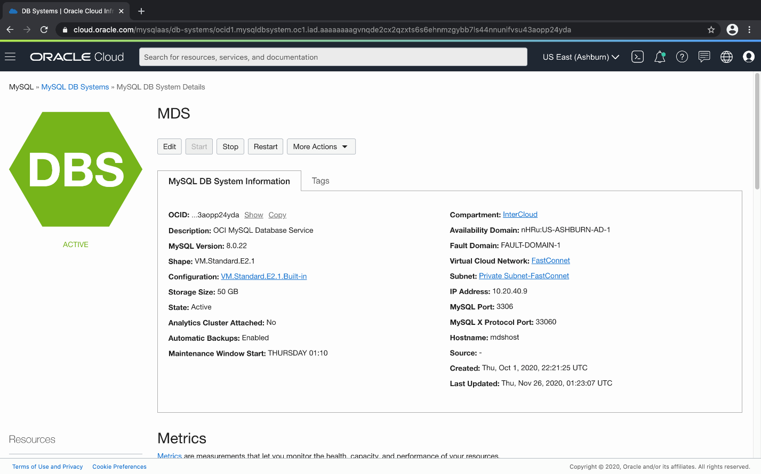761x474 pixels.
Task: Open the notifications bell
Action: (660, 56)
